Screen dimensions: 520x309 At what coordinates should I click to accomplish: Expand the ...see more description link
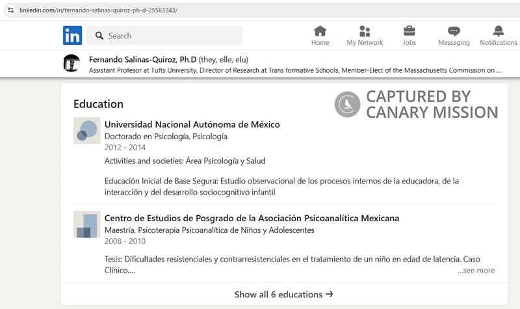tap(476, 271)
